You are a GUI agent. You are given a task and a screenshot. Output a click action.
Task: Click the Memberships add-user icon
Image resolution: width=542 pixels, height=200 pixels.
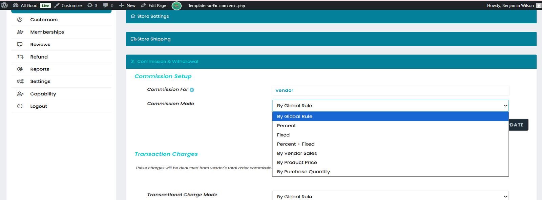pos(20,32)
